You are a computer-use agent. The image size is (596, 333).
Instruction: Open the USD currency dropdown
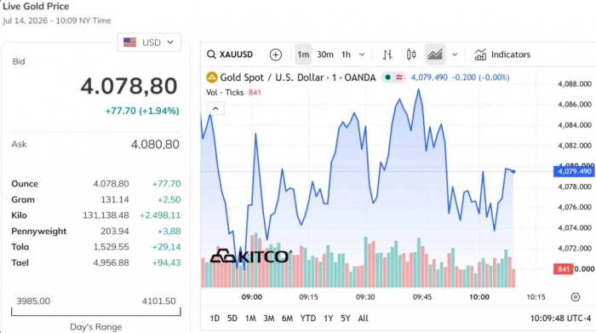(149, 43)
